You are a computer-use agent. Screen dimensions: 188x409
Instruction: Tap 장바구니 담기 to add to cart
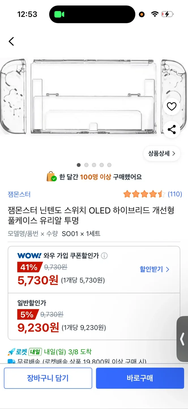coord(48,378)
